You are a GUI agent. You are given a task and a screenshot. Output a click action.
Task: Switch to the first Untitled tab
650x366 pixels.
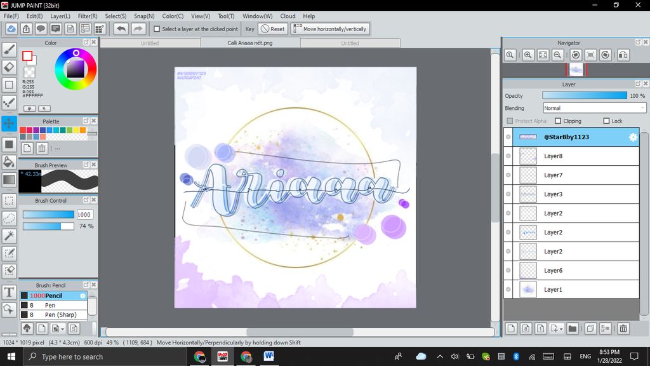tap(150, 43)
